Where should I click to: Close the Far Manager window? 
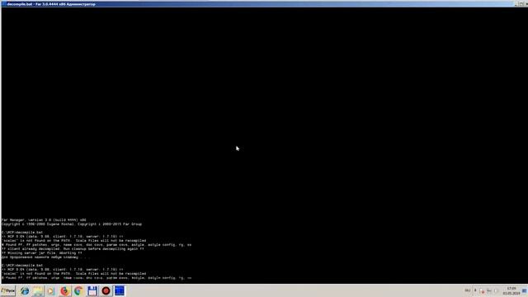[526, 3]
